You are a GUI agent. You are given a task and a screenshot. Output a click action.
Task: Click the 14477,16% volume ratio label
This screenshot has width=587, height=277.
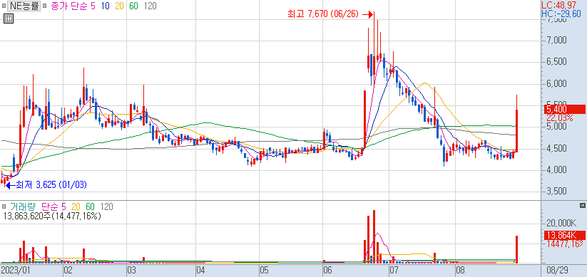tap(565, 244)
